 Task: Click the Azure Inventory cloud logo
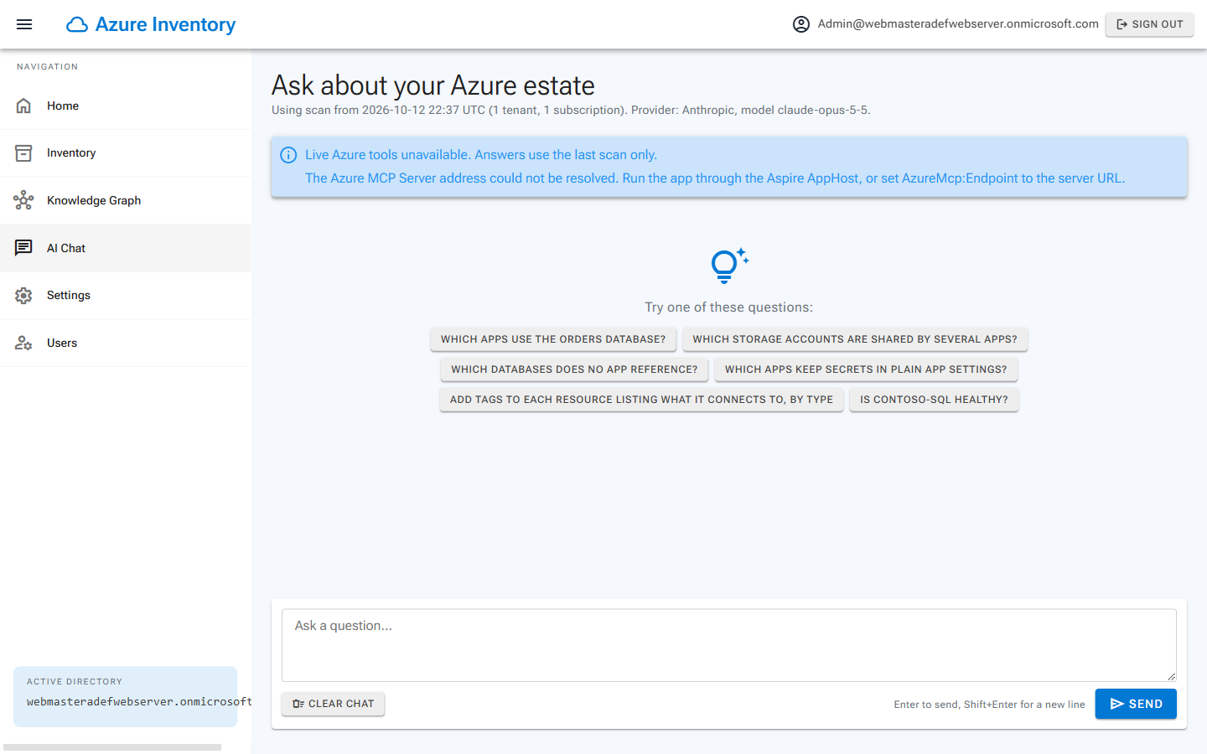pyautogui.click(x=77, y=24)
